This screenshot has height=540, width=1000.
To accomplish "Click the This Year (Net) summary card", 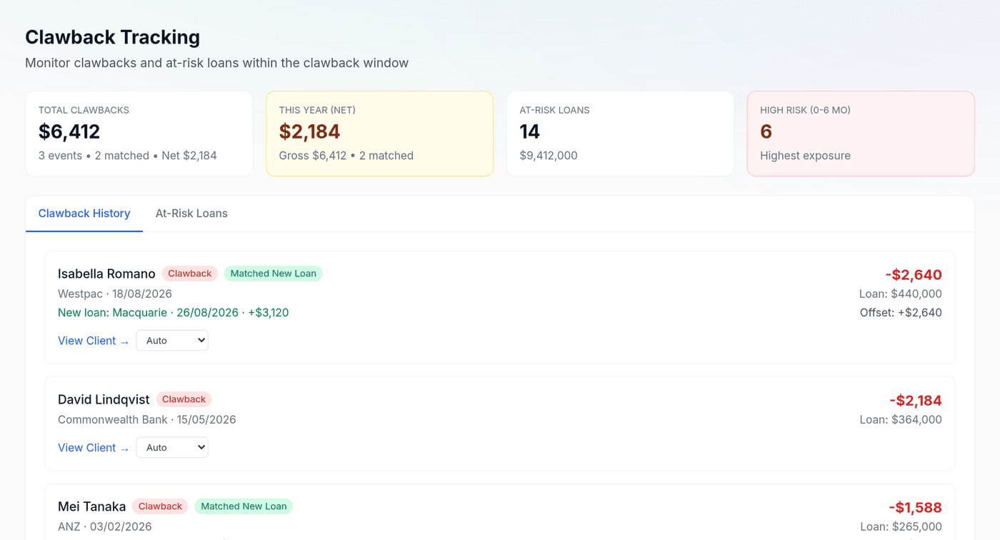I will click(379, 134).
